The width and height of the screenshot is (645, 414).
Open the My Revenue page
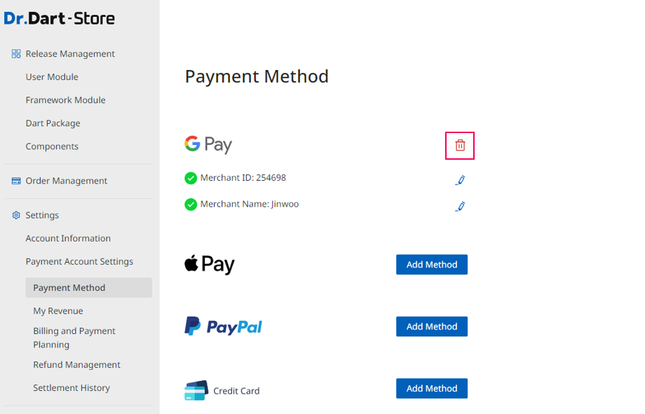pyautogui.click(x=58, y=311)
